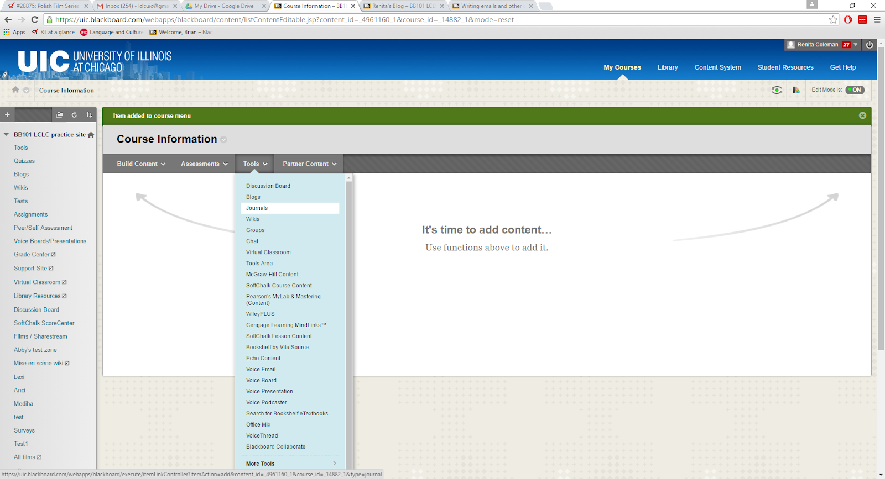This screenshot has height=479, width=885.
Task: Click the refresh course menu icon
Action: [74, 115]
